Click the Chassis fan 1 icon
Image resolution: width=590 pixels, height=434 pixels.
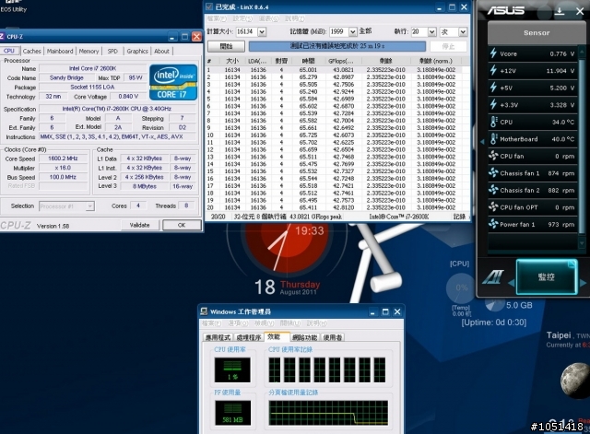[493, 173]
